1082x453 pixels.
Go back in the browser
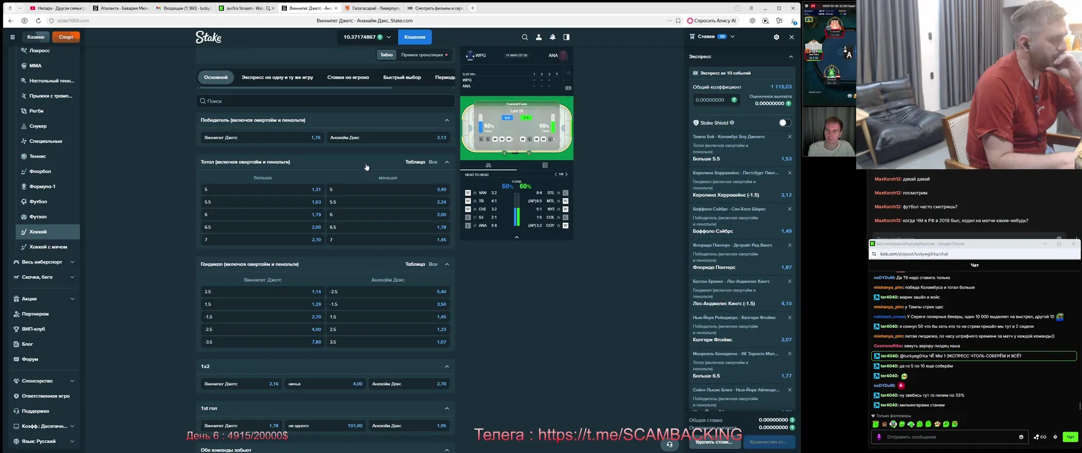11,21
